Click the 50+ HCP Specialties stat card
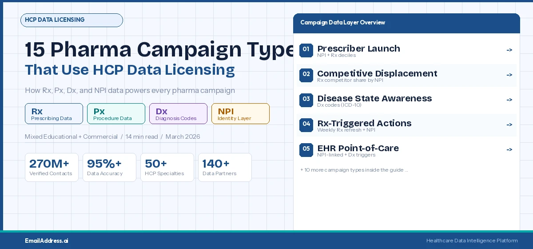Viewport: 533px width, 249px height. (167, 167)
